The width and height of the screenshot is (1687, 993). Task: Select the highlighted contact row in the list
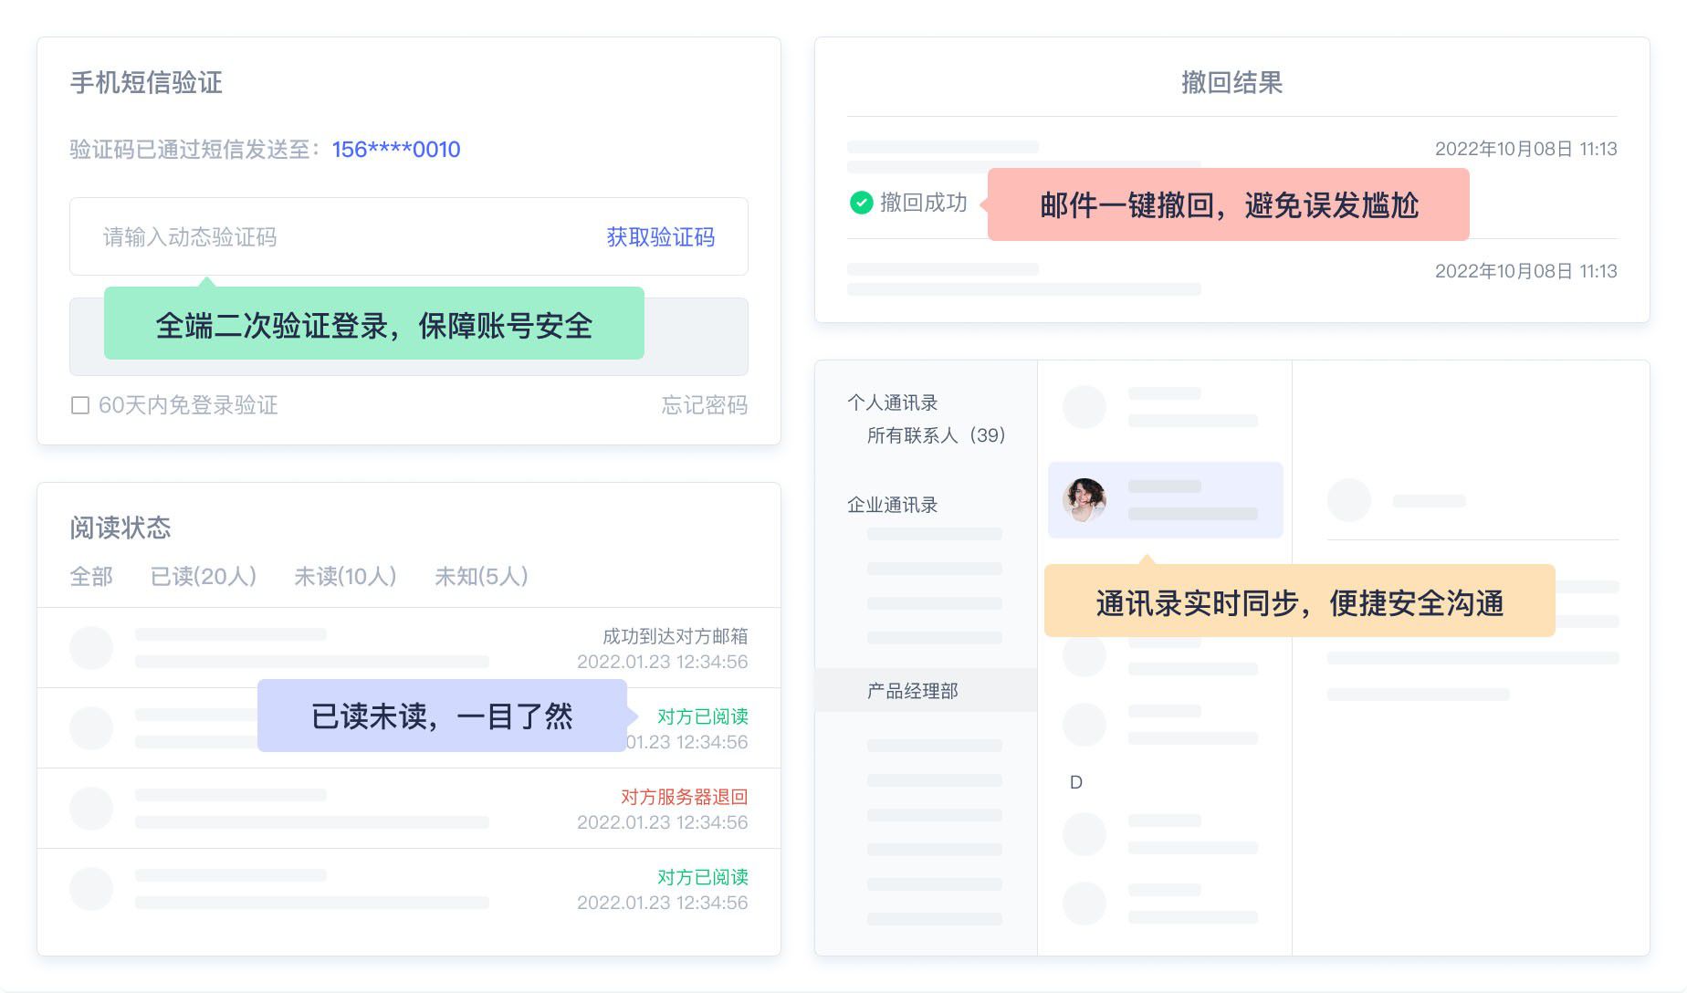tap(1165, 499)
